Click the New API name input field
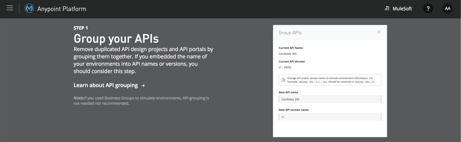This screenshot has width=461, height=142. tap(330, 99)
